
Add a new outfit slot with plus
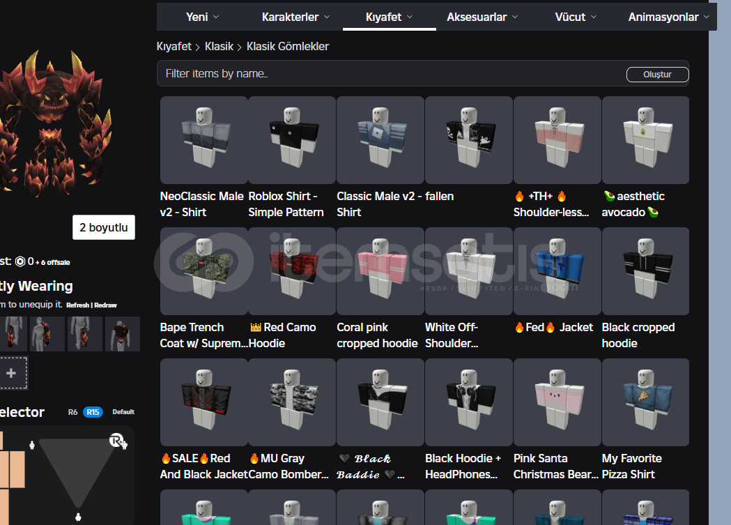[12, 373]
